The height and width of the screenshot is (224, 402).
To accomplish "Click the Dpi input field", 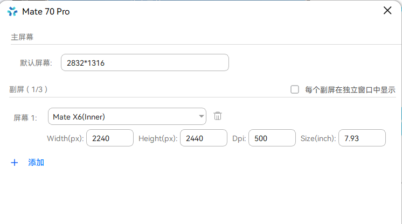I will [272, 138].
